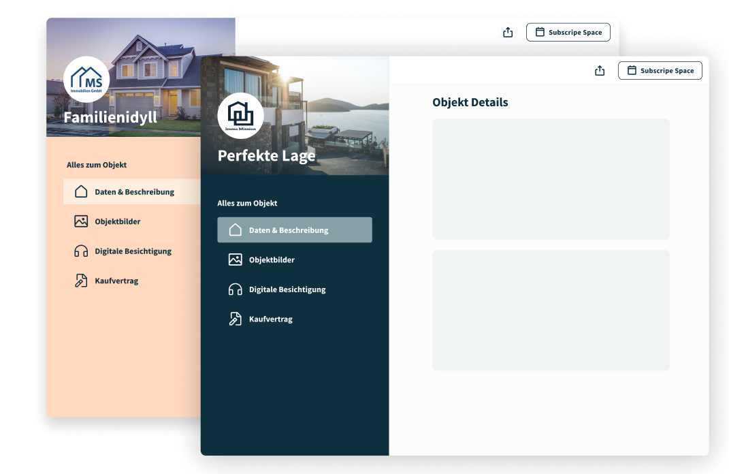Screen dimensions: 729x474
Task: Open Daten & Beschreibung in the peach sidebar
Action: 133,192
